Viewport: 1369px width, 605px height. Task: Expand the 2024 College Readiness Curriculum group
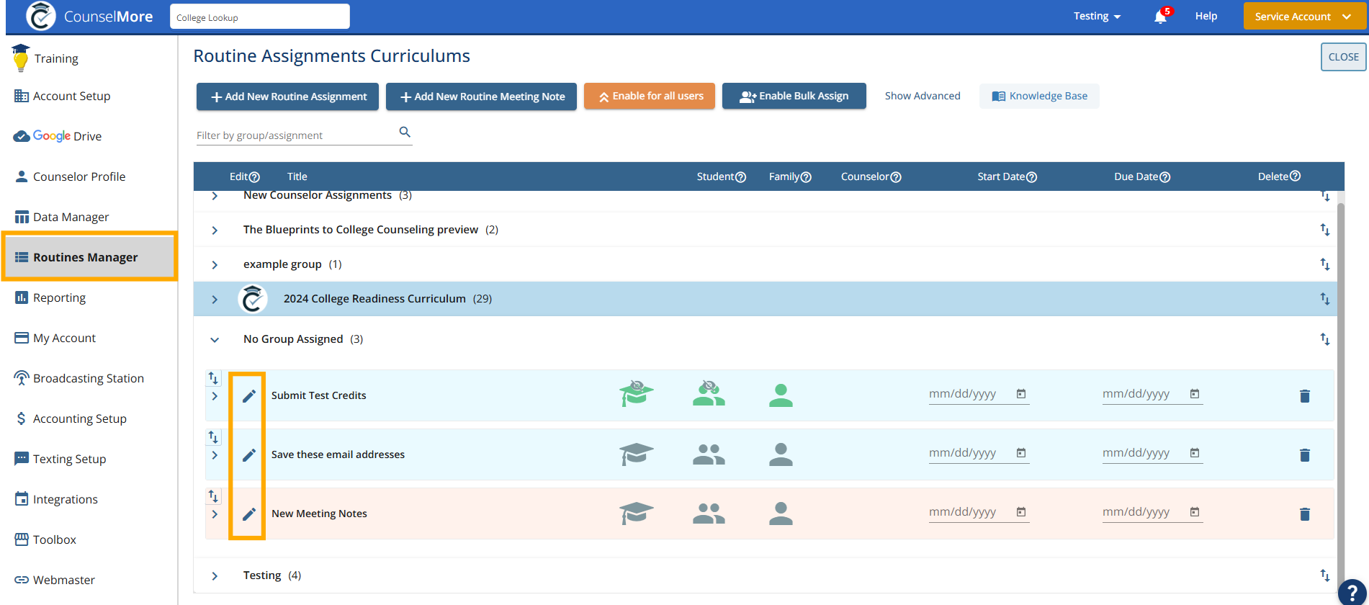pos(215,300)
